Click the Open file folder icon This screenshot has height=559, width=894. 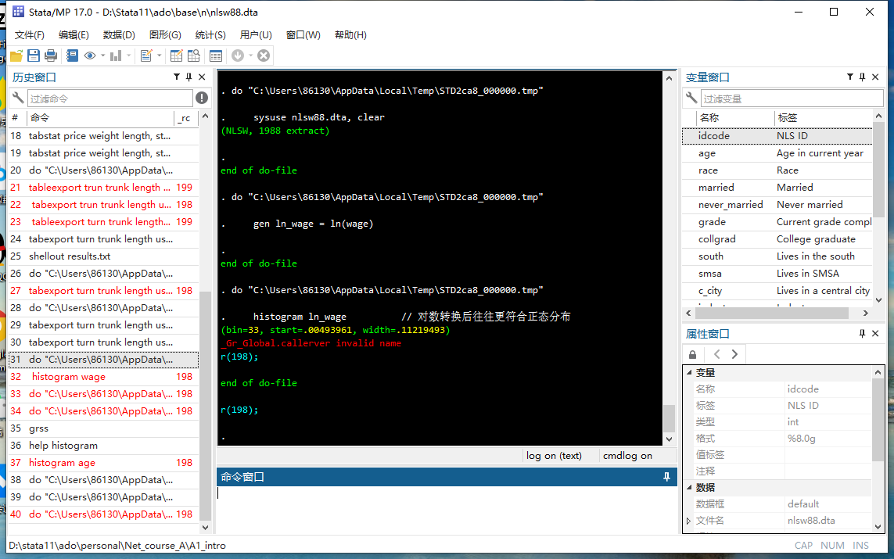pyautogui.click(x=16, y=56)
